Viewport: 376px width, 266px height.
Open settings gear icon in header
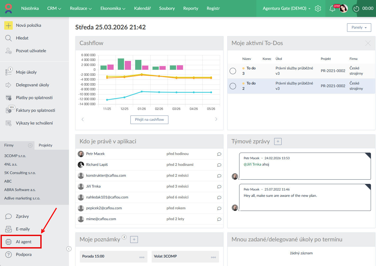318,8
